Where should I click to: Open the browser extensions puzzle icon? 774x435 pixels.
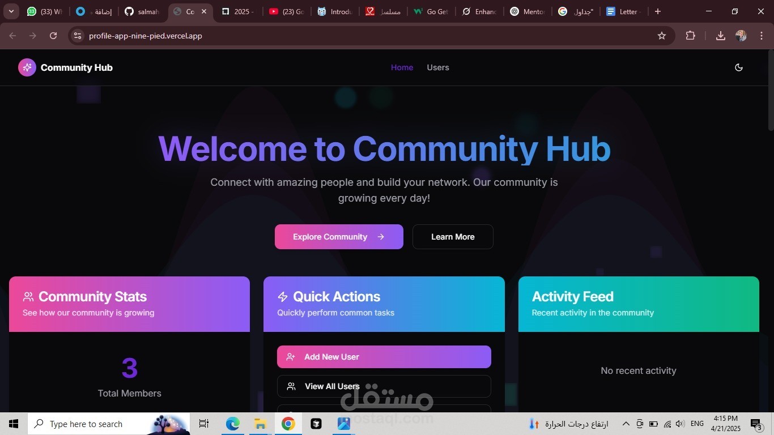690,36
